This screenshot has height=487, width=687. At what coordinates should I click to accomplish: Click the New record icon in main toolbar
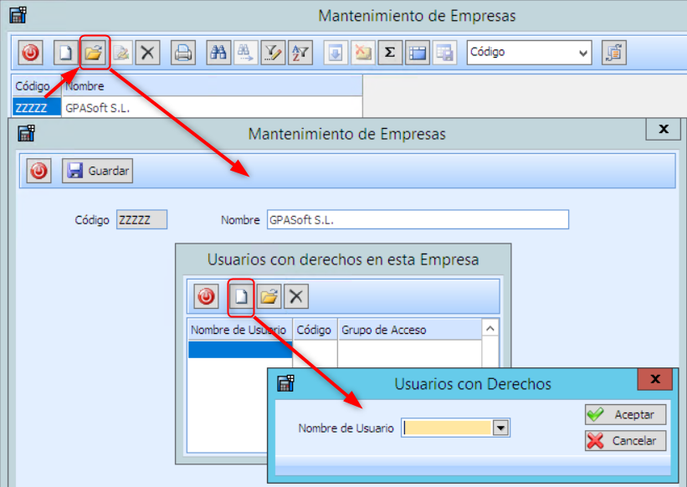(64, 53)
